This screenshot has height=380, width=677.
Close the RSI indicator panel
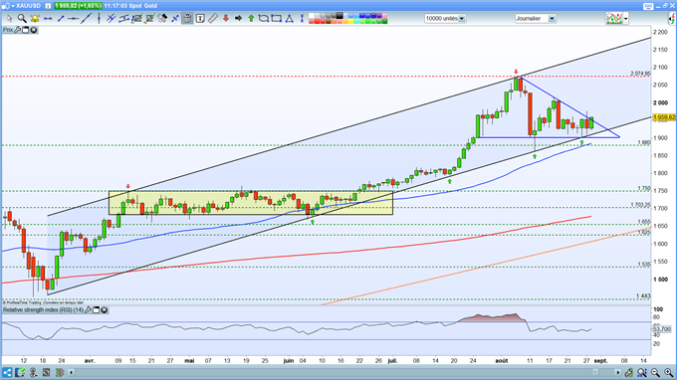105,309
